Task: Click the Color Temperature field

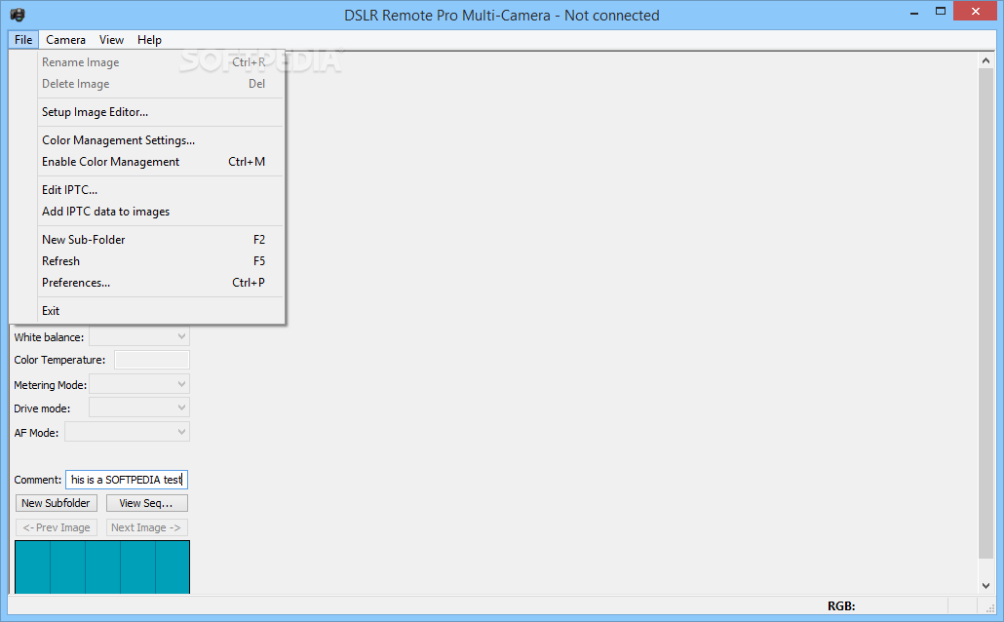Action: pos(152,360)
